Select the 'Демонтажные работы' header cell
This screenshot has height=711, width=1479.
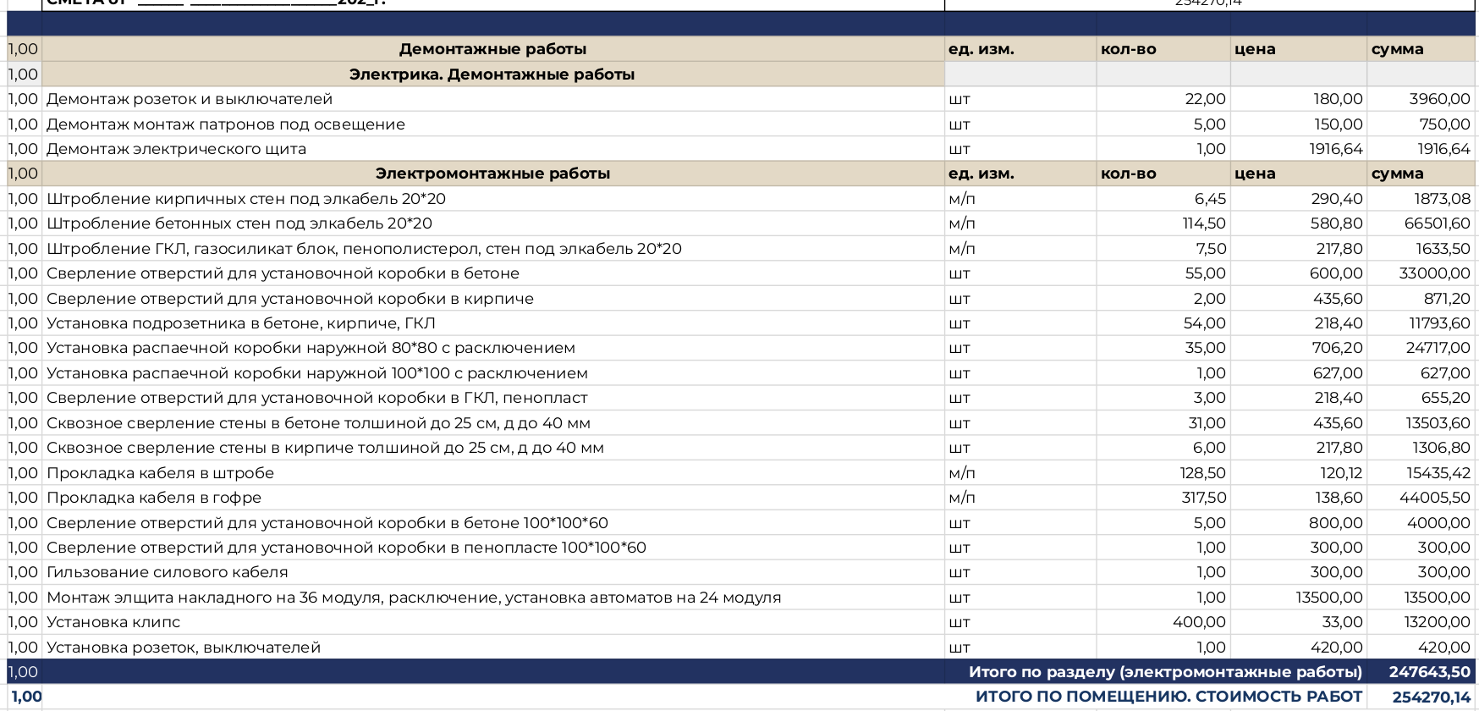pos(492,49)
